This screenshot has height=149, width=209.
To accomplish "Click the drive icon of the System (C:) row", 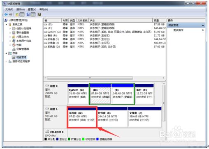I will [46, 32].
